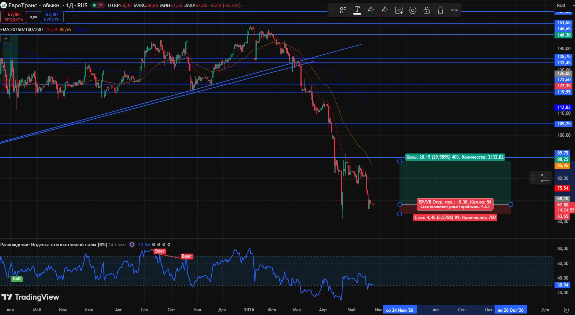The width and height of the screenshot is (575, 315).
Task: Delete drawing with trash icon
Action: click(440, 10)
